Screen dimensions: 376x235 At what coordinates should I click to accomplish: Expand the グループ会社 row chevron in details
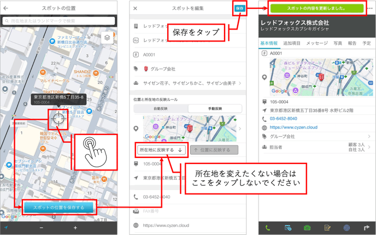(369, 137)
